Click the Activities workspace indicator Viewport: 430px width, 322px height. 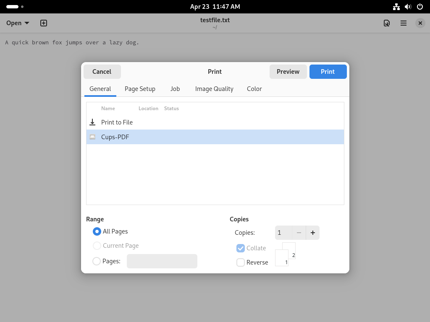[15, 7]
